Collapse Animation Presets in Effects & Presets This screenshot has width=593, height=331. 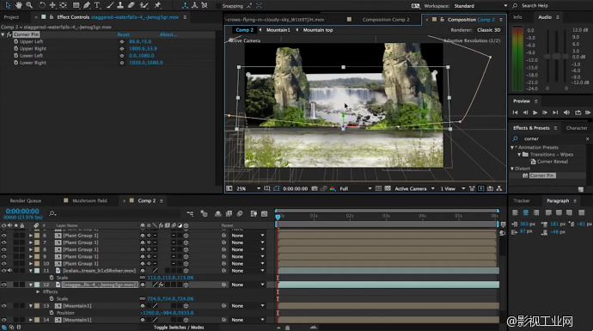pos(512,147)
